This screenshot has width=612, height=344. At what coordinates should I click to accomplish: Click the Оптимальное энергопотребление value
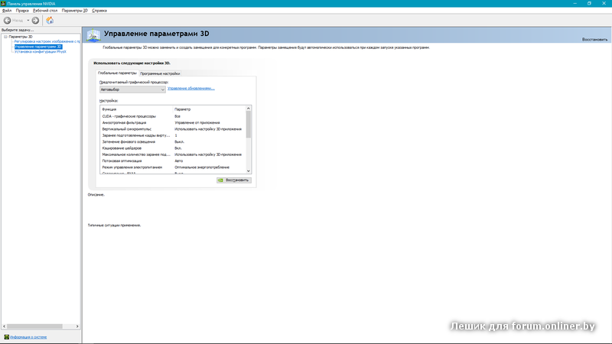(202, 167)
